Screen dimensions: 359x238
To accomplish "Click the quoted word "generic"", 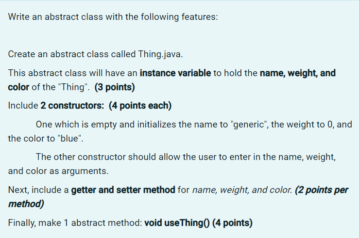I will click(249, 125).
